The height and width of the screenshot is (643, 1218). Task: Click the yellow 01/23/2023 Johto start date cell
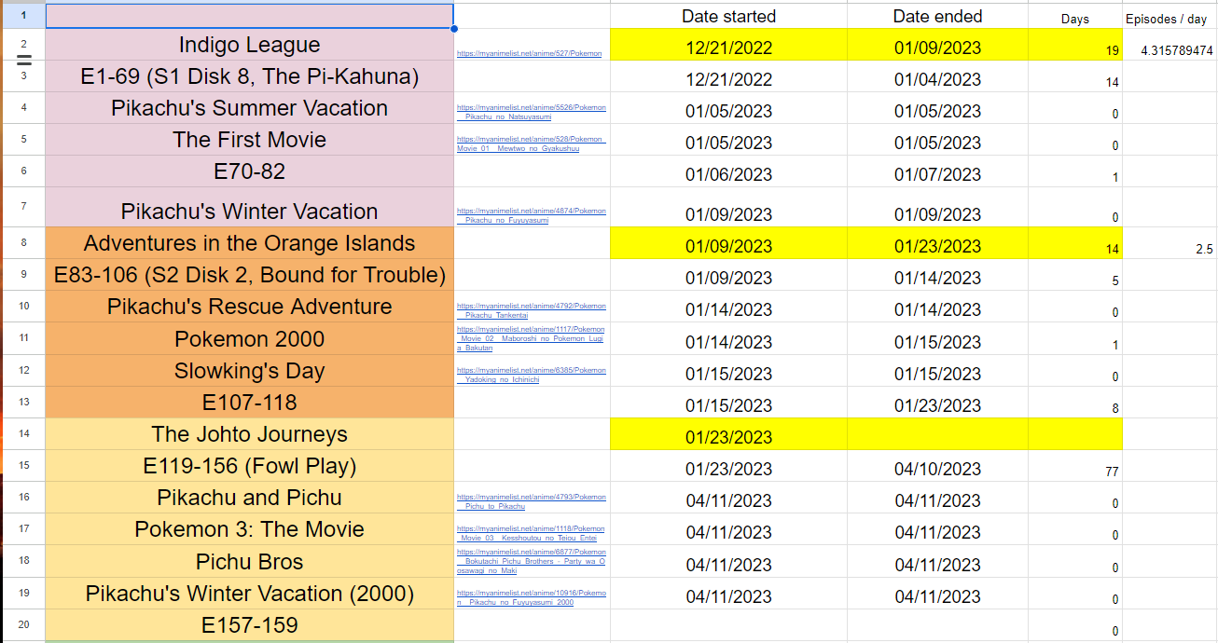tap(728, 434)
